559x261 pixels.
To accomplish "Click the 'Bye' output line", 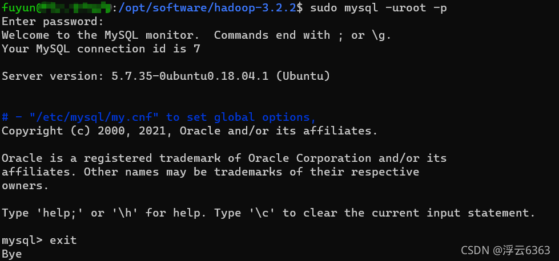I will [12, 254].
